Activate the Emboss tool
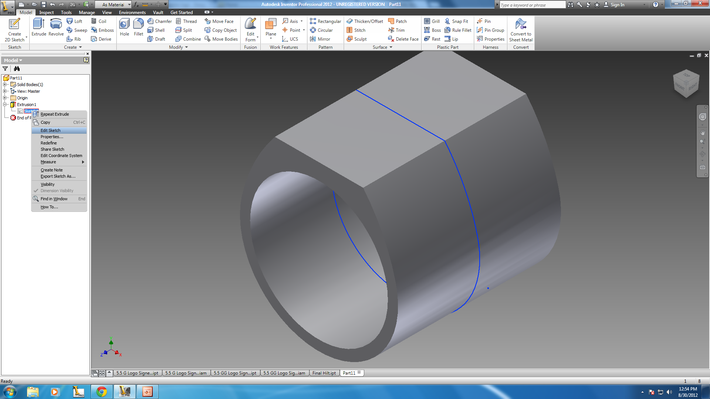This screenshot has width=710, height=399. (102, 30)
